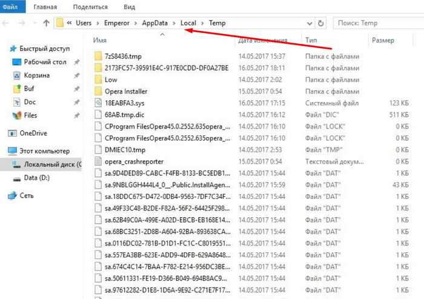This screenshot has height=299, width=424.
Task: Click the Поиск: Temp search field
Action: click(x=379, y=23)
